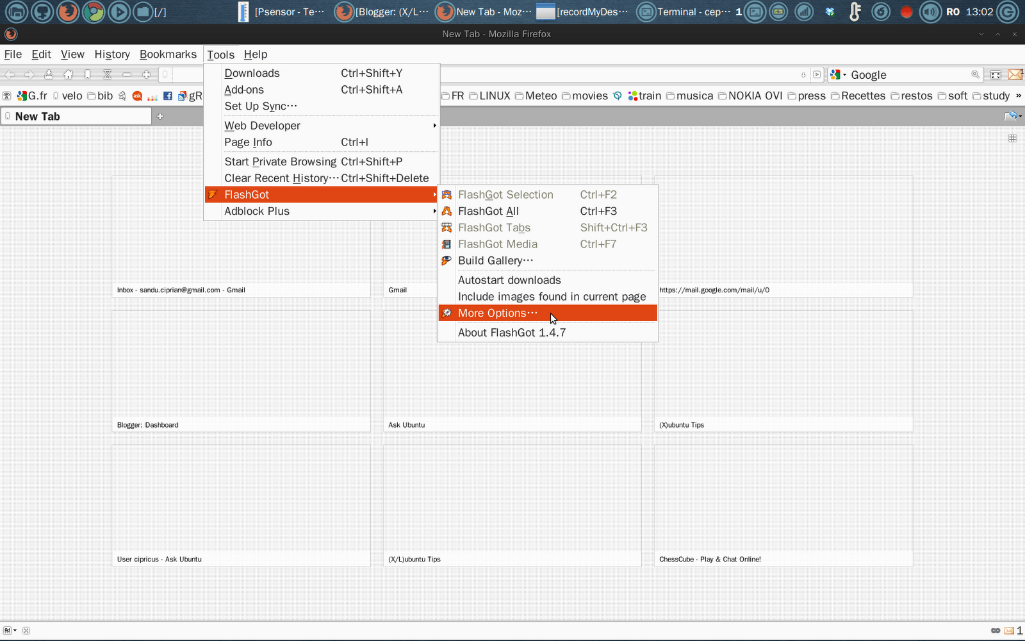Open the Ask Ubuntu thumbnail tile

coord(512,371)
